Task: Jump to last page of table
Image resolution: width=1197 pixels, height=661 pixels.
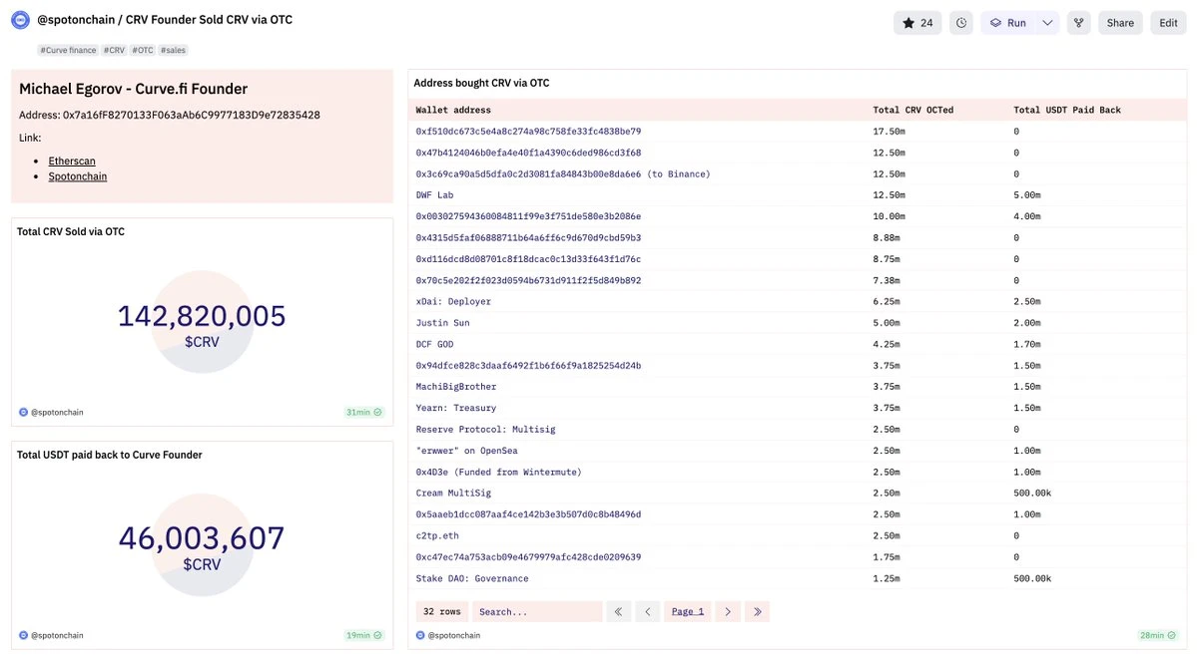Action: 757,611
